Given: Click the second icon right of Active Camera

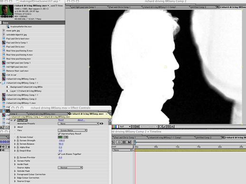Looking at the screenshot, I should [164, 127].
